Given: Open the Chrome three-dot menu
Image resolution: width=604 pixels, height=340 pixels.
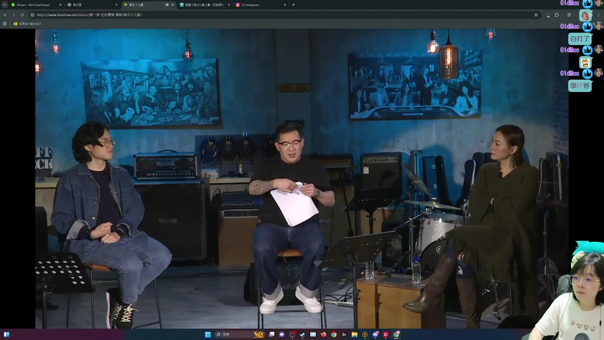Looking at the screenshot, I should pyautogui.click(x=599, y=15).
